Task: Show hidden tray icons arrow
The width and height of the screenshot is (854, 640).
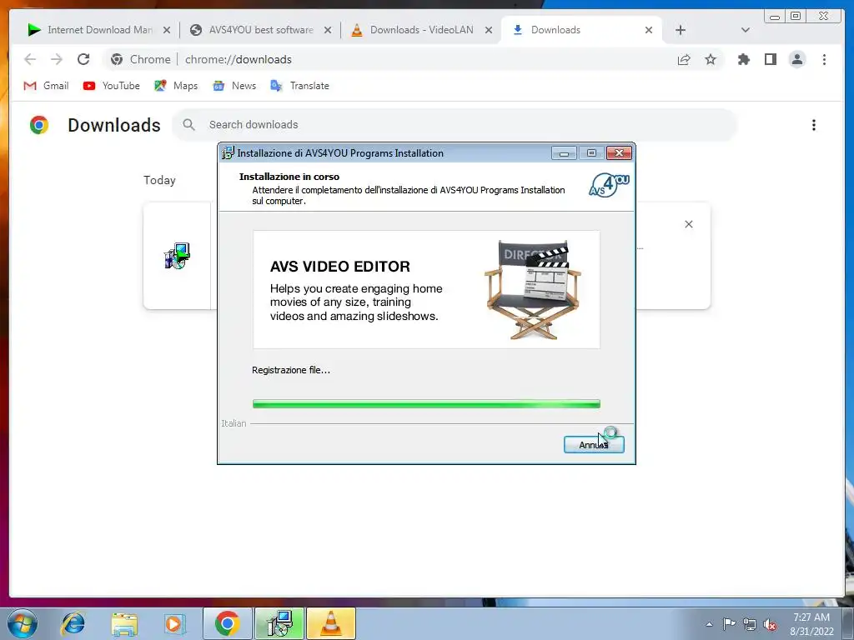Action: tap(709, 624)
